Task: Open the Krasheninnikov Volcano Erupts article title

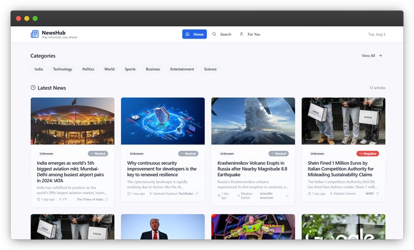Action: tap(252, 169)
